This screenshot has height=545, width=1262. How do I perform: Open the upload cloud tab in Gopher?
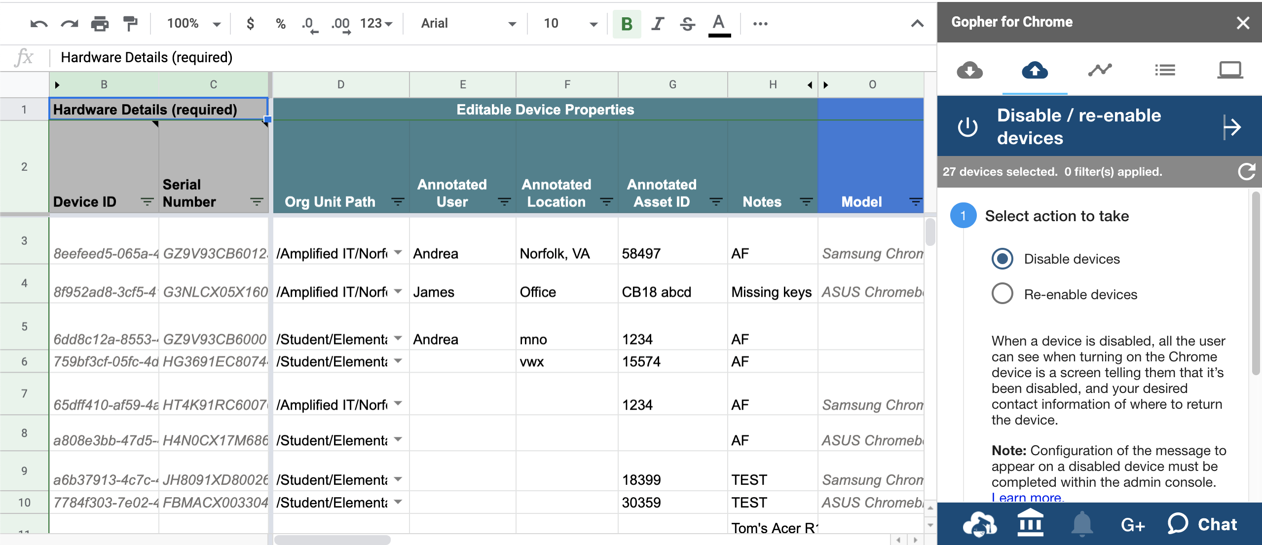(1035, 70)
